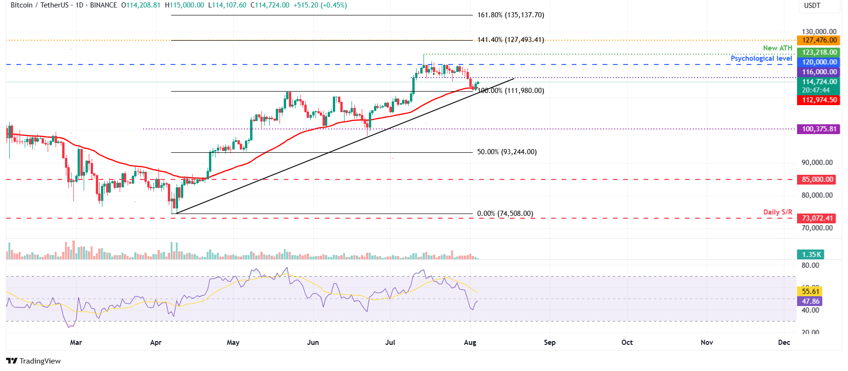Click the blue 120,000.00 price label

pos(818,62)
